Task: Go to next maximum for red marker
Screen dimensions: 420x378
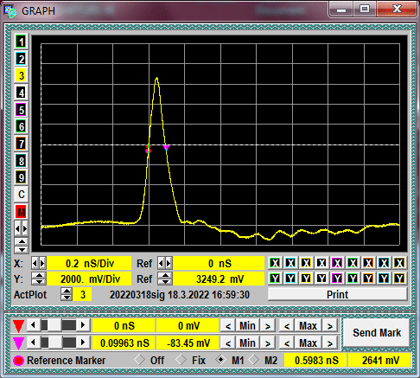Action: click(330, 326)
